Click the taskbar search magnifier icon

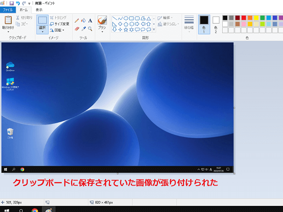click(21, 210)
